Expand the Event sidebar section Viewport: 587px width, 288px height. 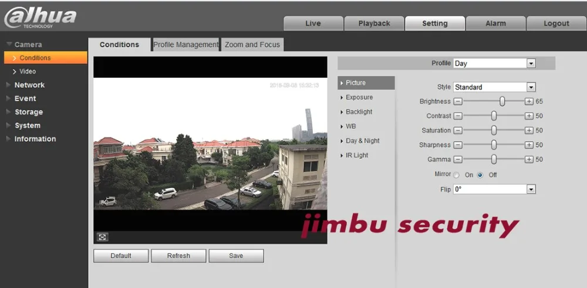coord(21,98)
